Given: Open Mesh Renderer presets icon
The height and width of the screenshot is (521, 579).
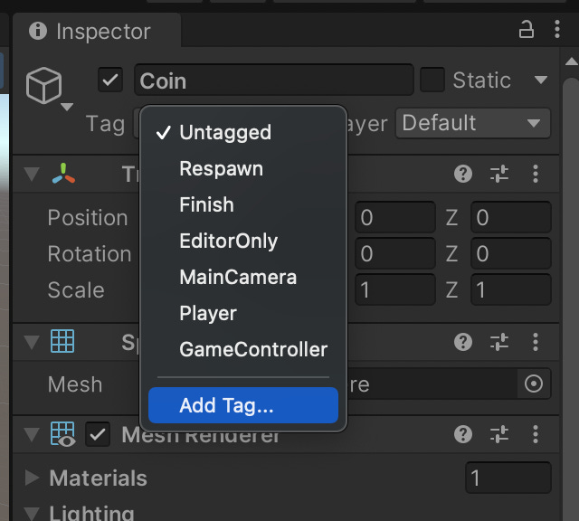Looking at the screenshot, I should [499, 434].
